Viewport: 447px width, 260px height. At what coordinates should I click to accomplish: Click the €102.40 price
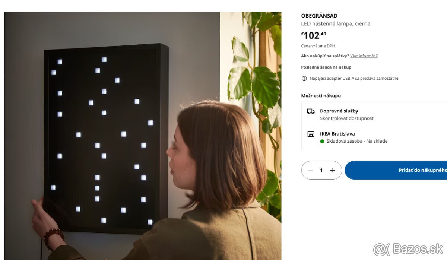[x=314, y=35]
